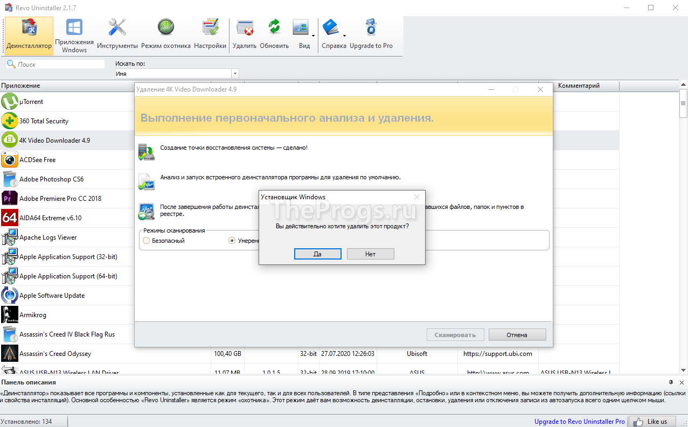Select the Приложение column header
The height and width of the screenshot is (427, 688).
pyautogui.click(x=22, y=85)
